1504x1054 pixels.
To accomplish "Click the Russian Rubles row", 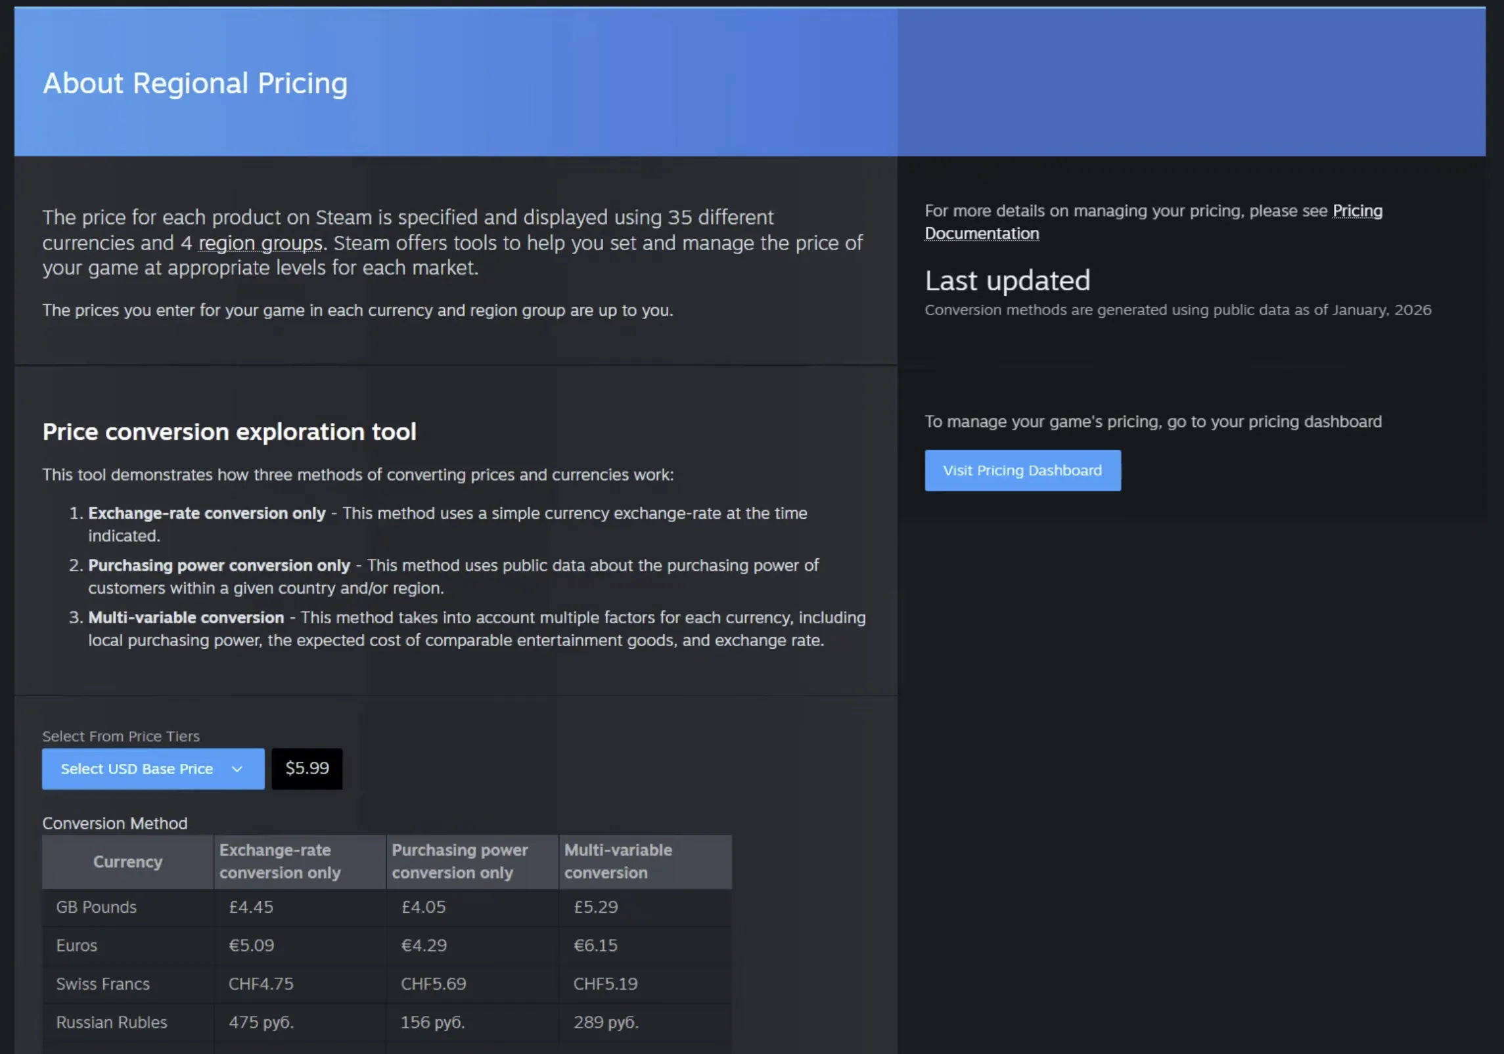I will pos(112,1022).
